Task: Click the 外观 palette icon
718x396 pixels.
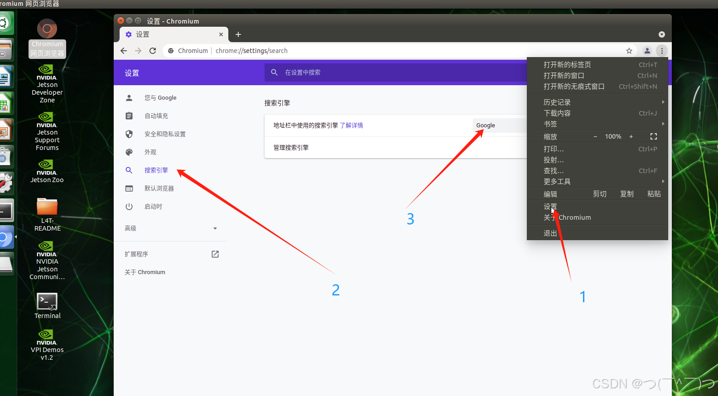Action: pos(129,152)
